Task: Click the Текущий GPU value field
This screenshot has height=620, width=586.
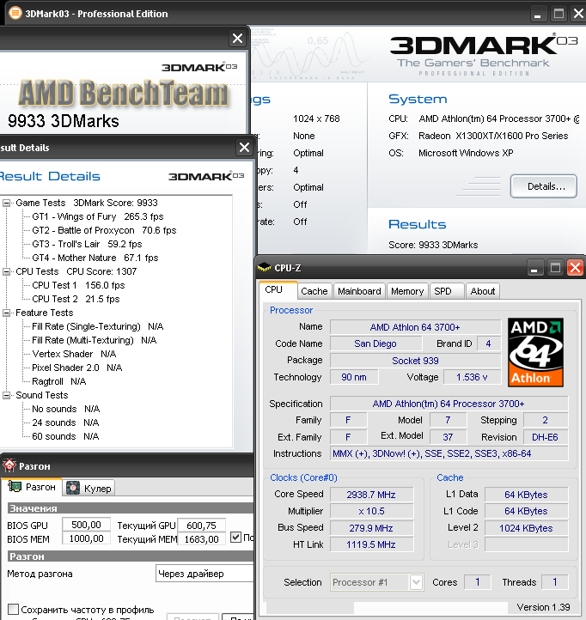Action: tap(201, 526)
